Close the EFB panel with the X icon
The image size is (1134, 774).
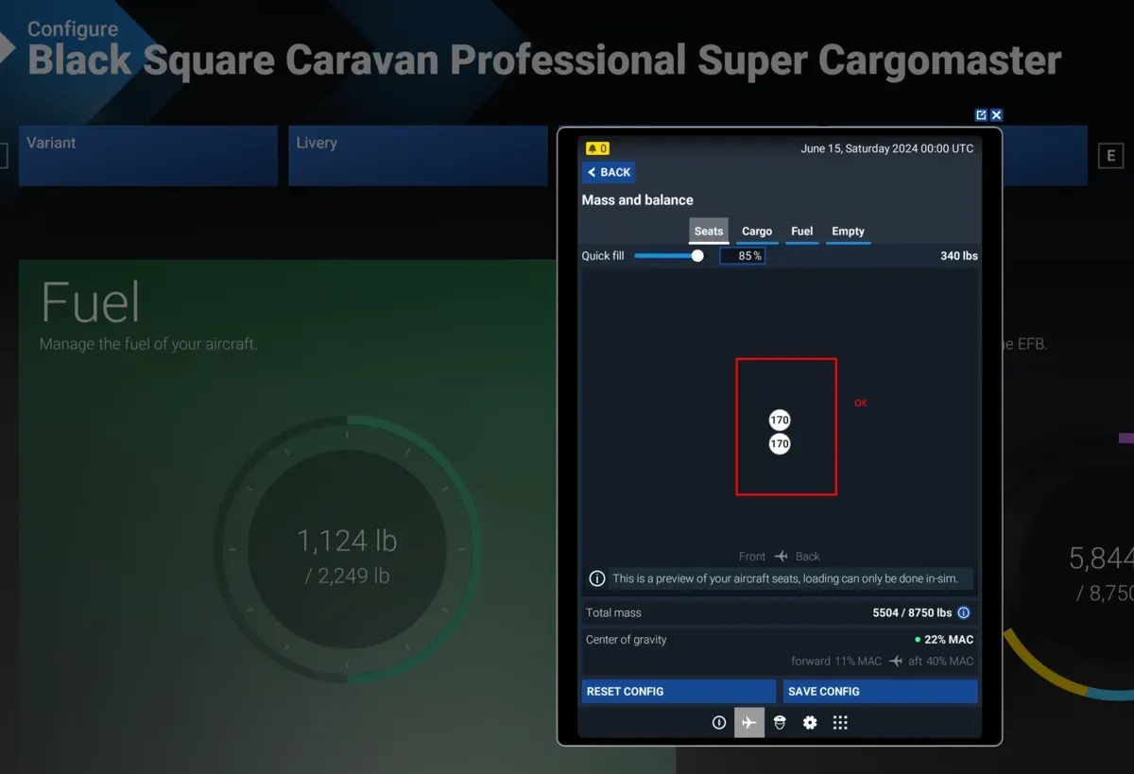point(996,115)
